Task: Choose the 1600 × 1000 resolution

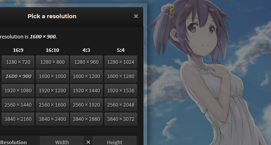Action: (x=52, y=76)
